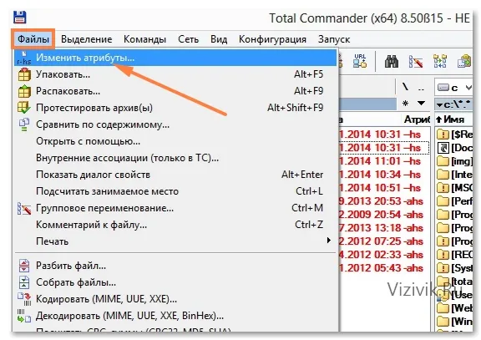The width and height of the screenshot is (481, 340).
Task: Open the Файлы menu
Action: [x=33, y=39]
